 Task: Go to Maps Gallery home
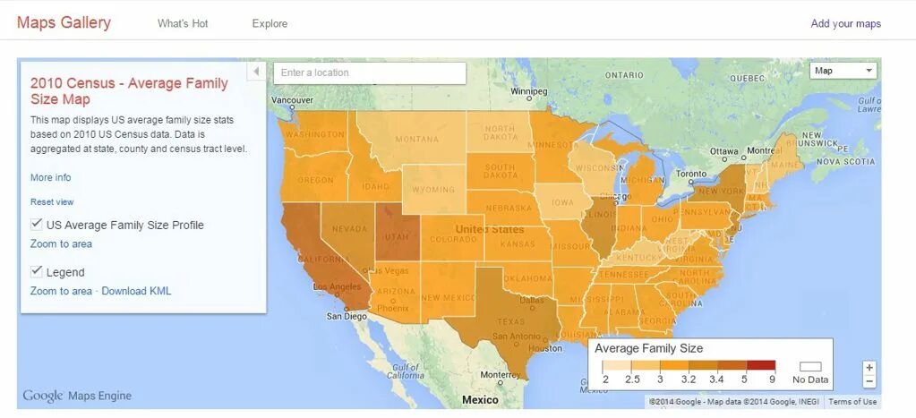point(64,22)
